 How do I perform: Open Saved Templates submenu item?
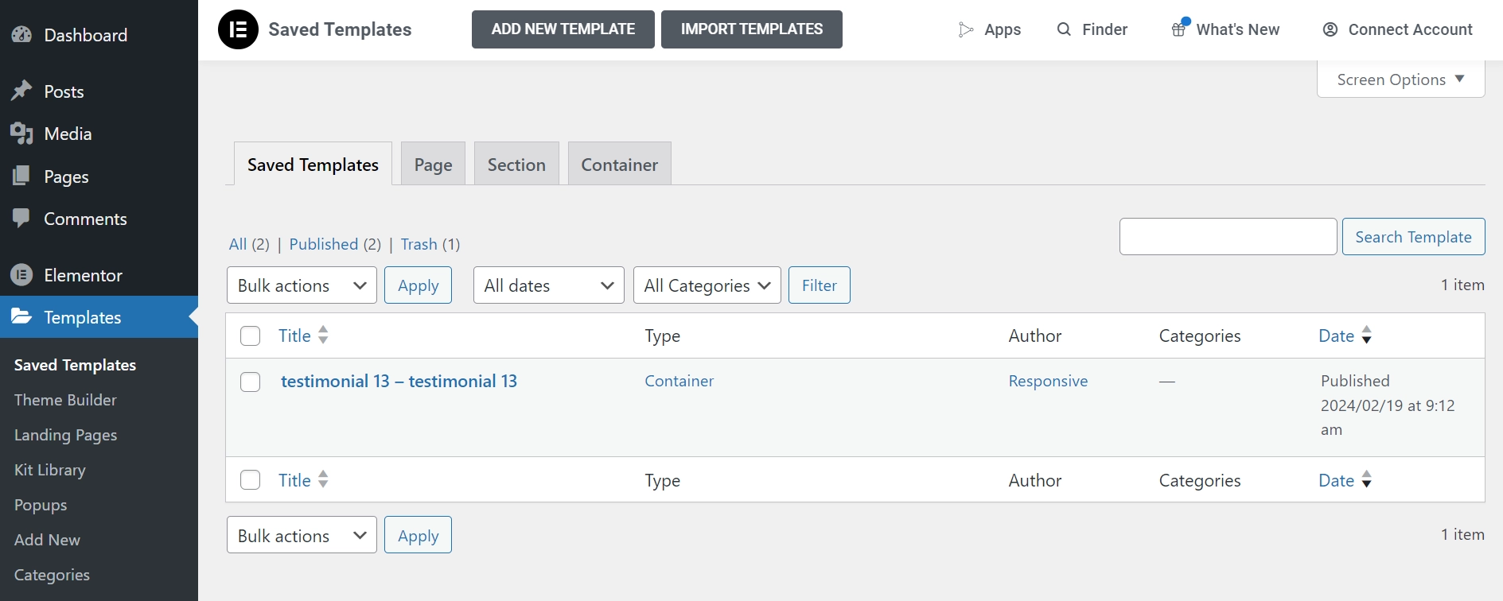click(x=75, y=365)
